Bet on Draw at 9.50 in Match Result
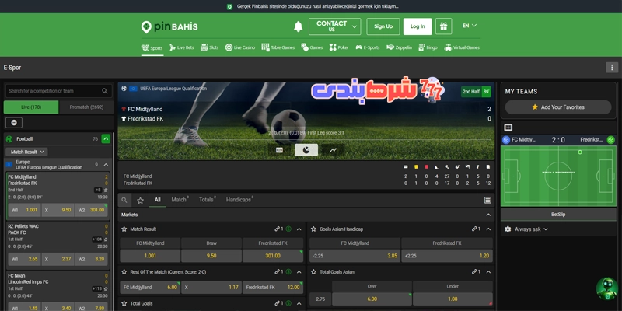The height and width of the screenshot is (311, 622). (211, 256)
